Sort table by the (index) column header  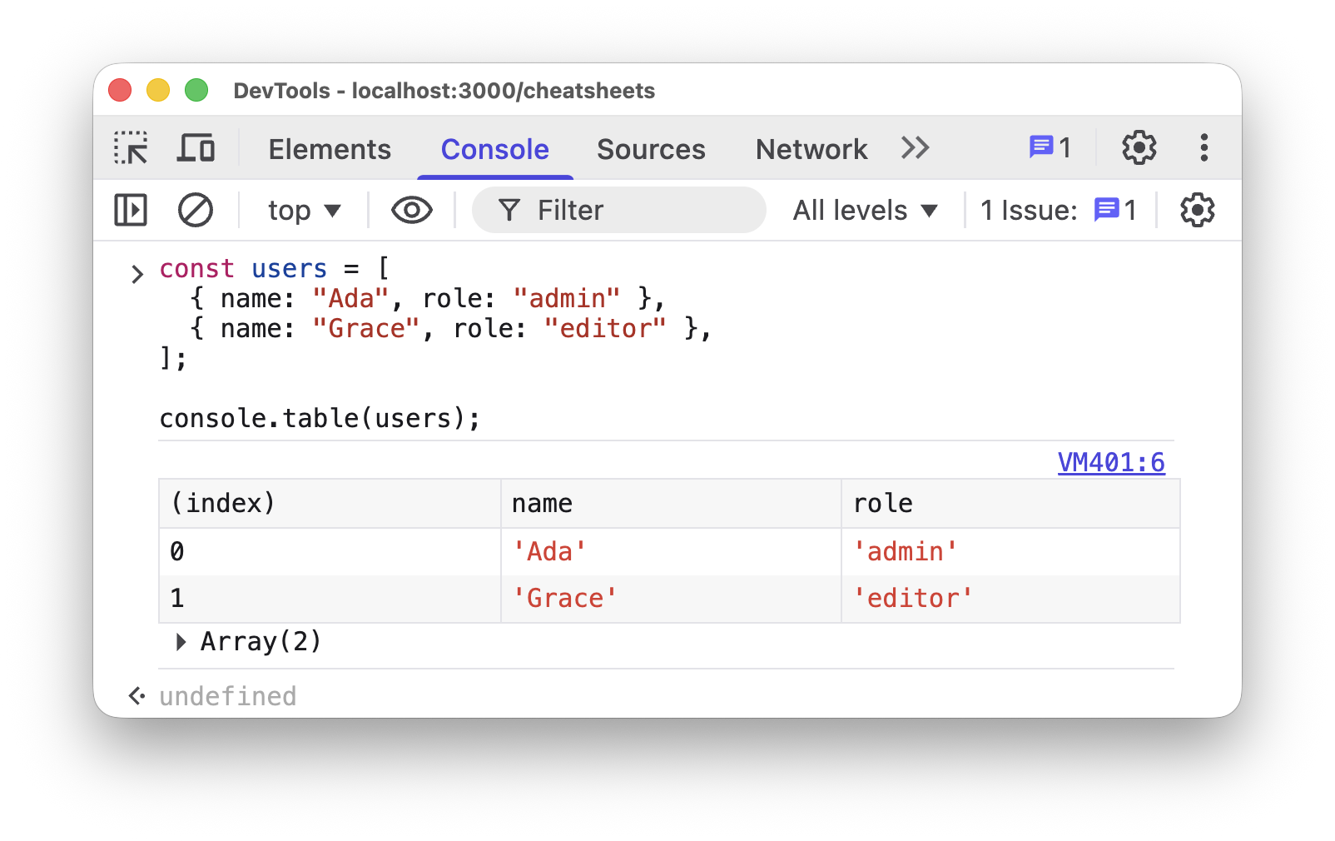(x=330, y=503)
